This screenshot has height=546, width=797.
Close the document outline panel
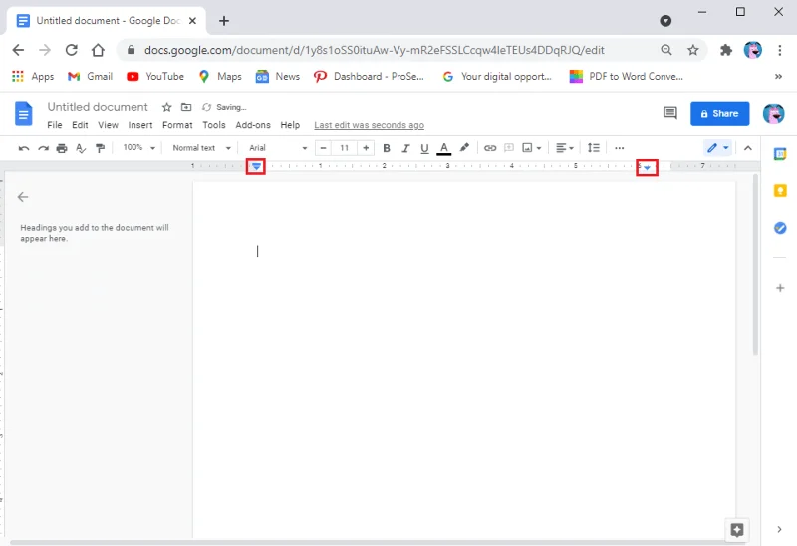pos(23,197)
